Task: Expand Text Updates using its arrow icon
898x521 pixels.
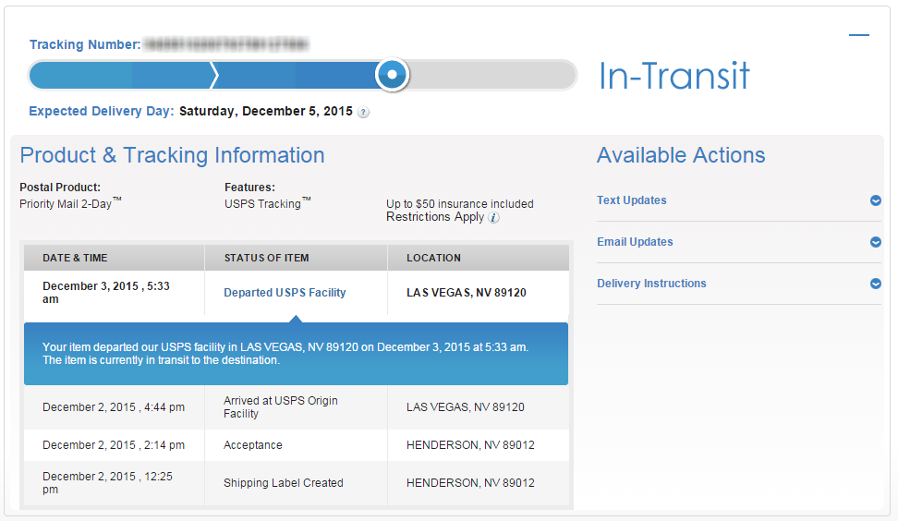Action: click(x=875, y=200)
